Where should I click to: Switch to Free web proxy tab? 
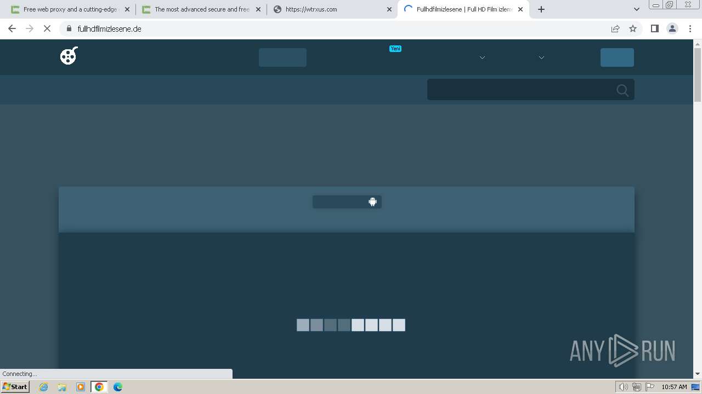[x=69, y=9]
